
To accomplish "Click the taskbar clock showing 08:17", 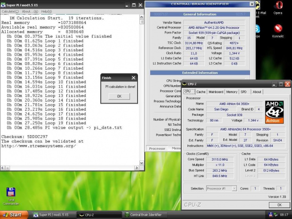I will (x=284, y=215).
